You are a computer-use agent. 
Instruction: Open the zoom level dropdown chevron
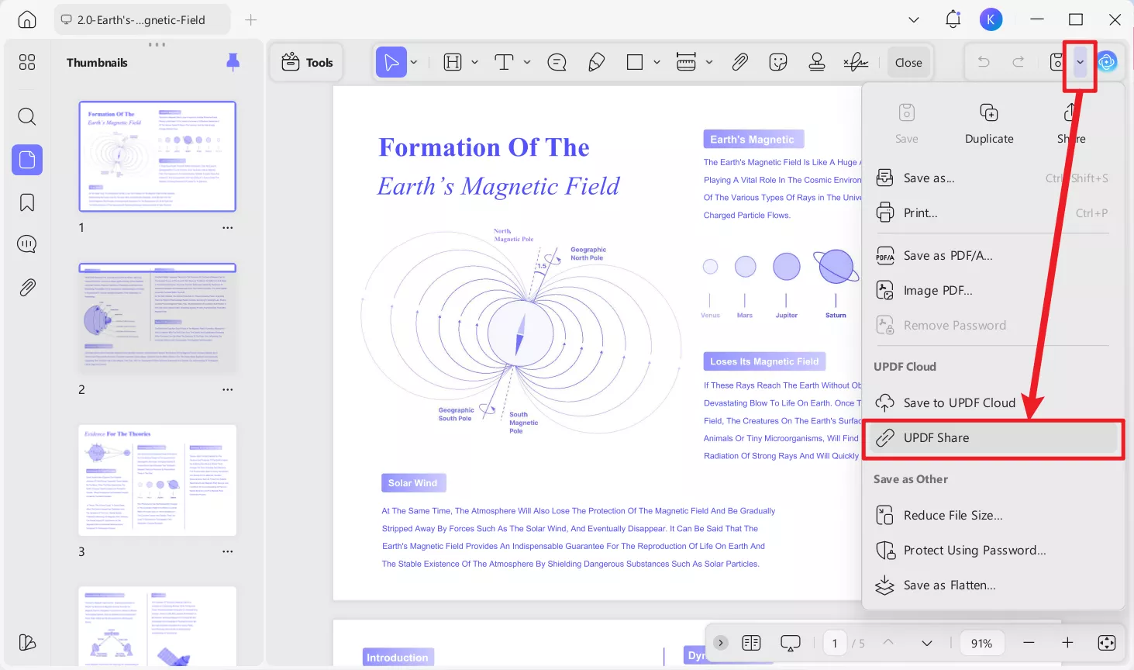pyautogui.click(x=926, y=643)
